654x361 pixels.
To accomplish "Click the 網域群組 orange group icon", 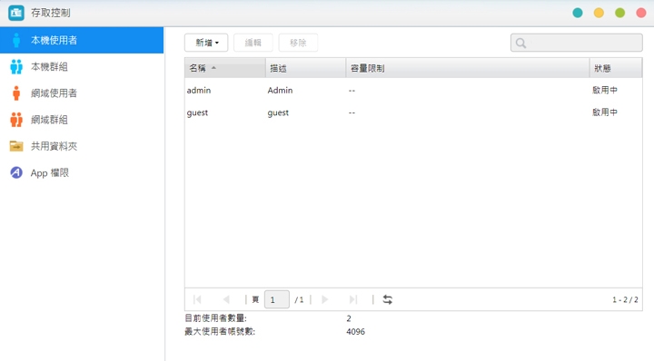I will (x=16, y=120).
